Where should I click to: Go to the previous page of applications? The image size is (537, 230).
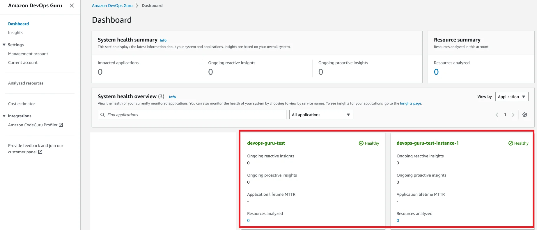pos(497,115)
